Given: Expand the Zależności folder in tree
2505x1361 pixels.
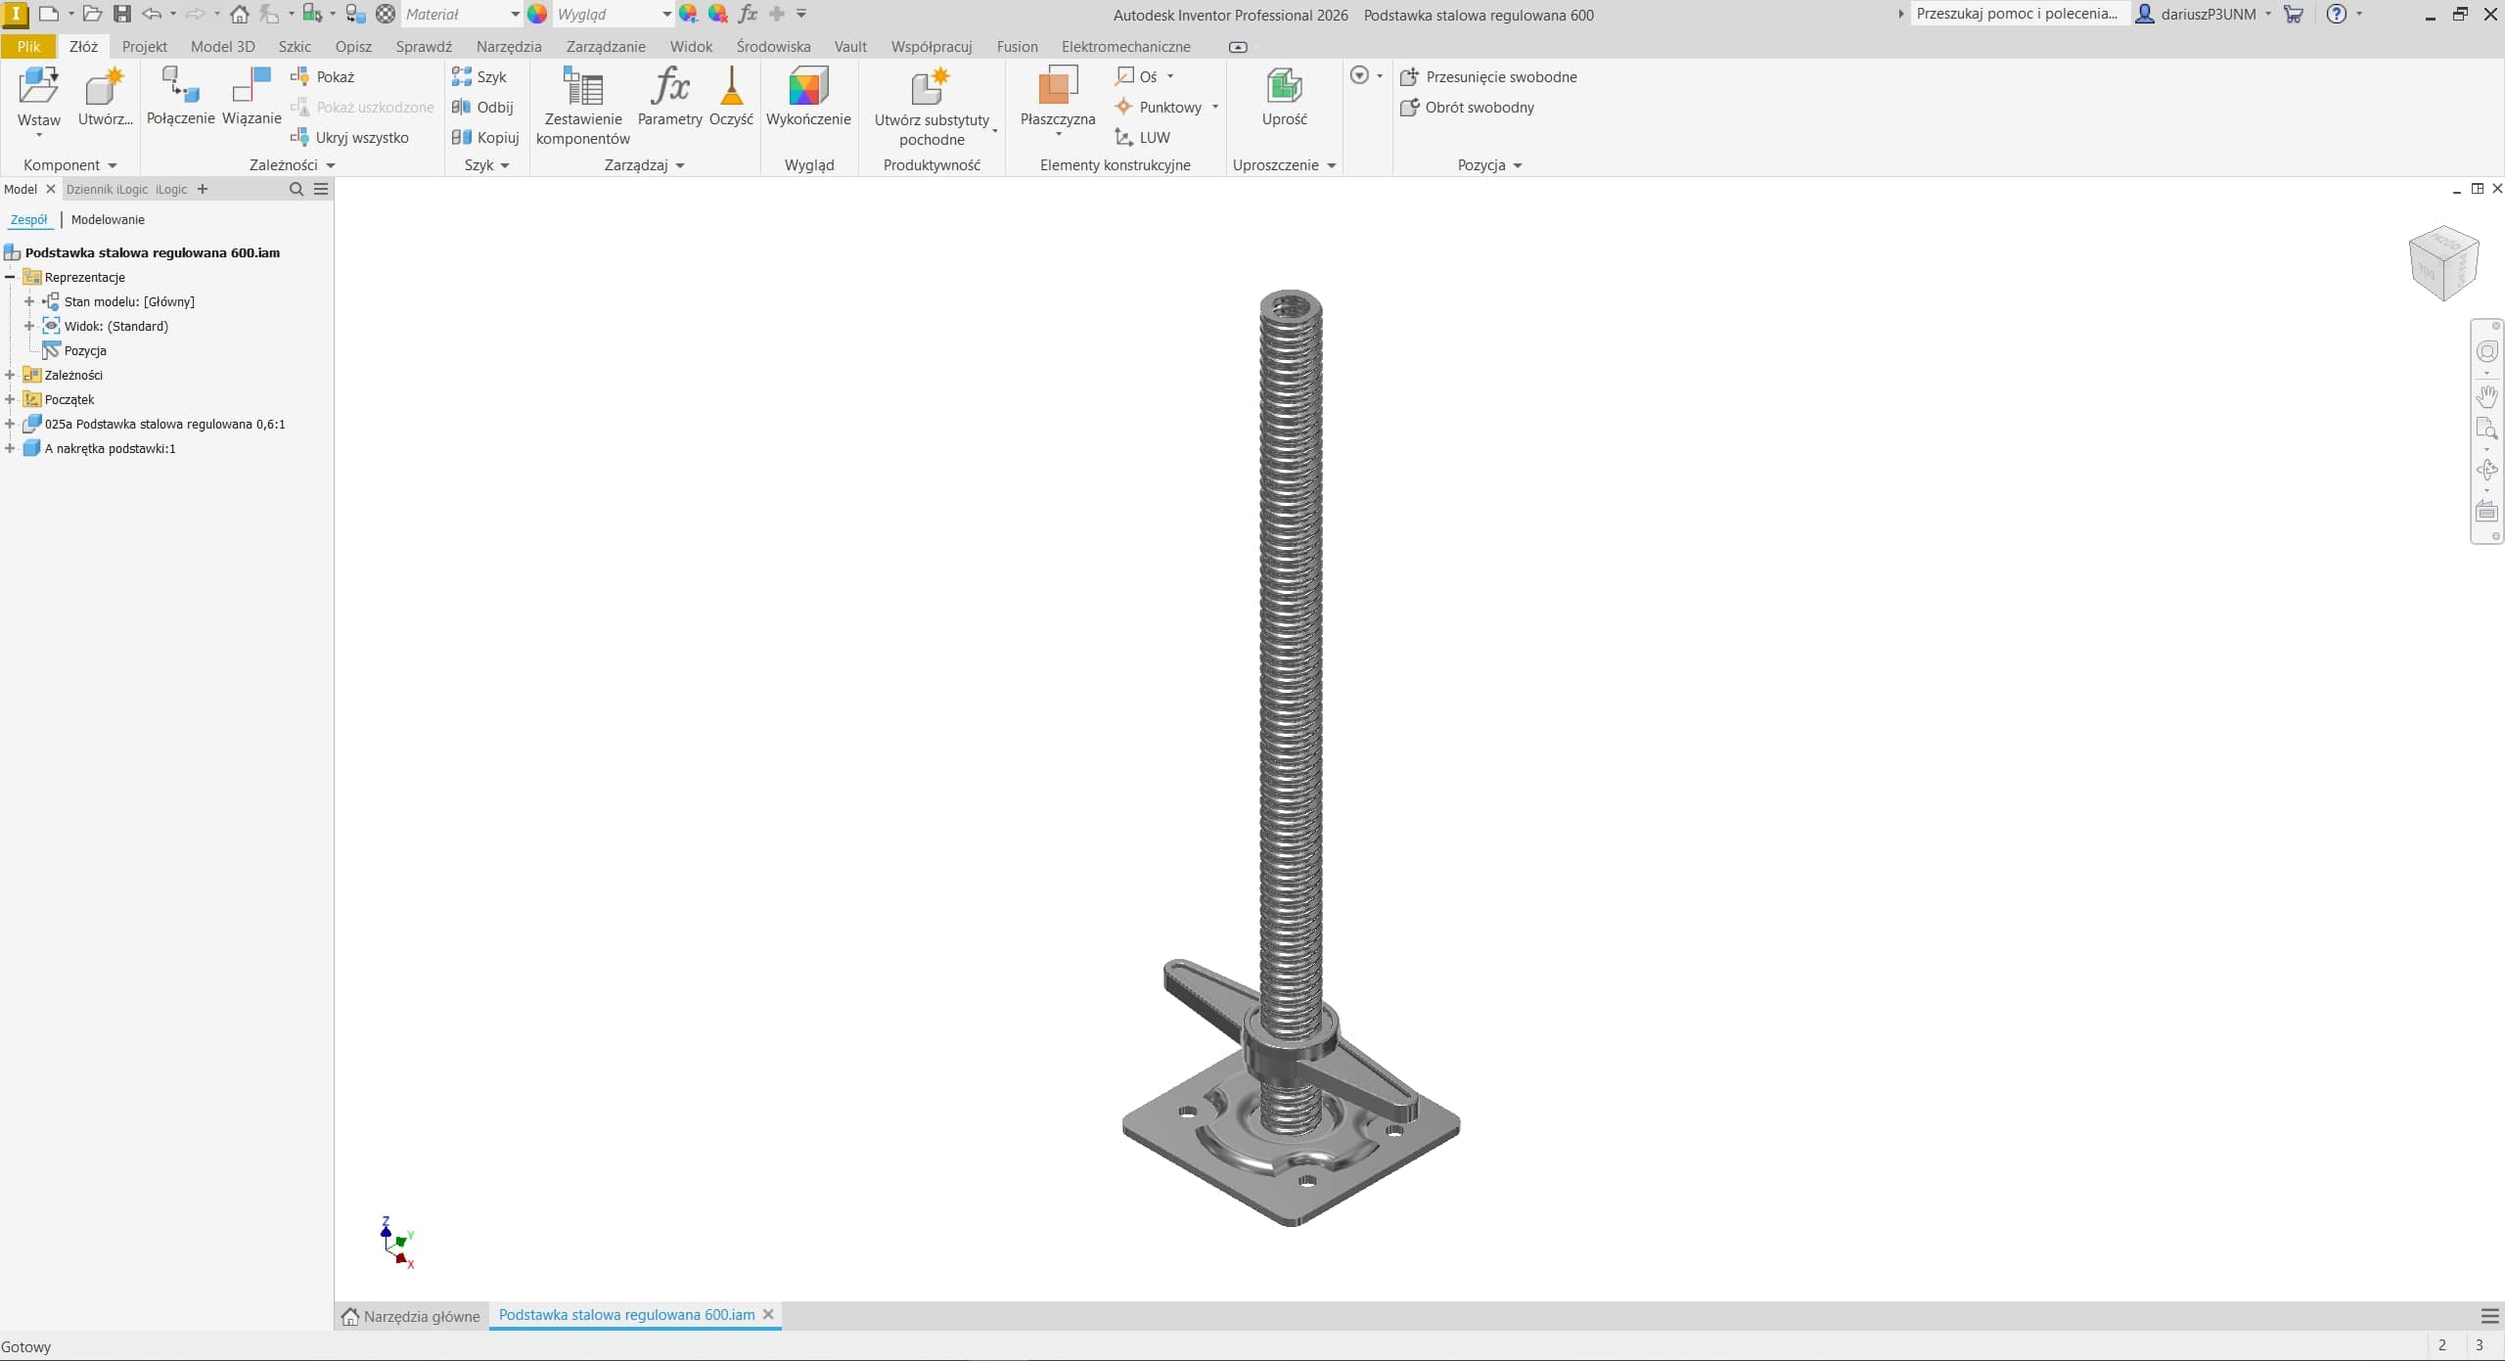Looking at the screenshot, I should click(10, 375).
